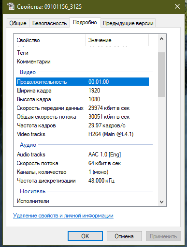
Task: Select the Ширина кадра property row
Action: click(82, 91)
